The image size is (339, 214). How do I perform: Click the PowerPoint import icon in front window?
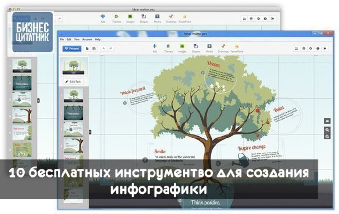click(x=237, y=46)
